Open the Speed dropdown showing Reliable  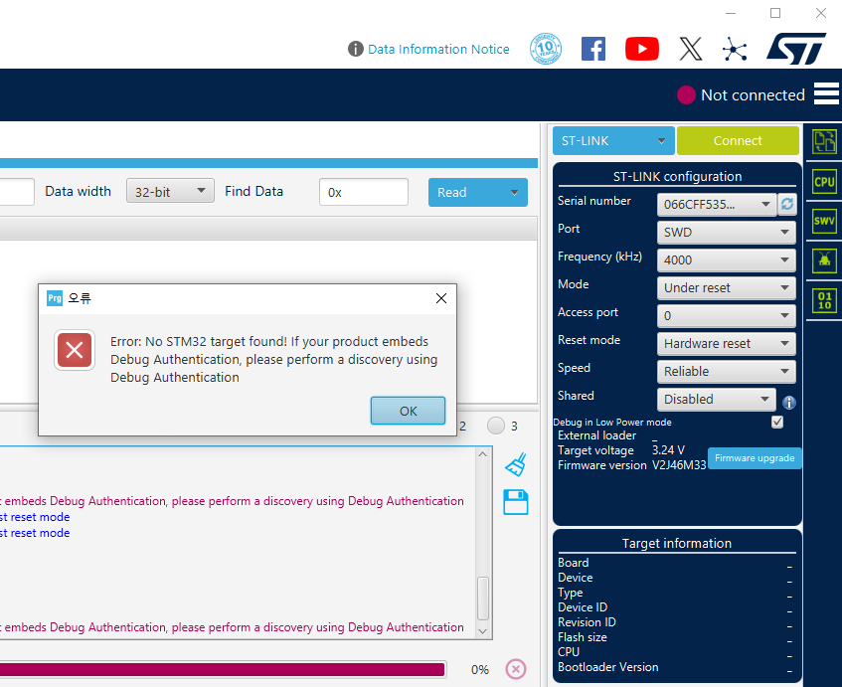pos(726,371)
